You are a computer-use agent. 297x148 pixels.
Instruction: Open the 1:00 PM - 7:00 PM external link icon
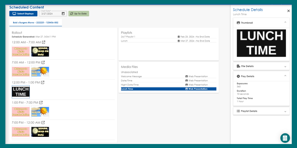pos(41,102)
